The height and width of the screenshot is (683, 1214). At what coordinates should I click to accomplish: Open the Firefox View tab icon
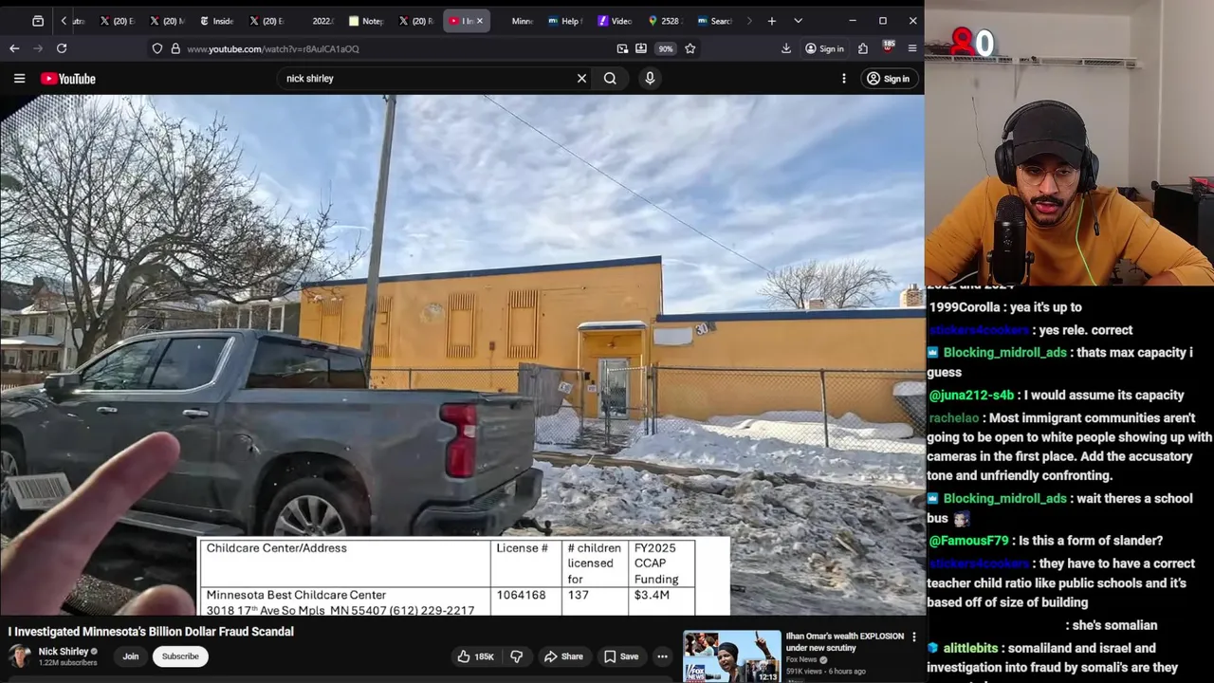point(38,21)
